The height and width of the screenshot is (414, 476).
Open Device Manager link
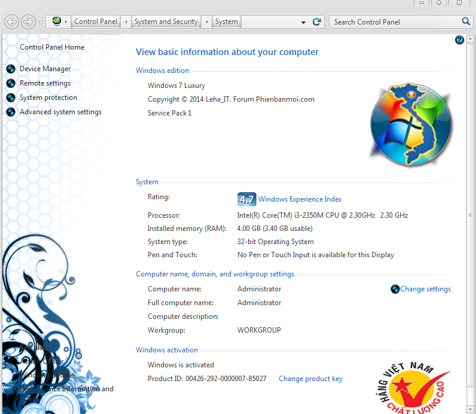point(45,69)
